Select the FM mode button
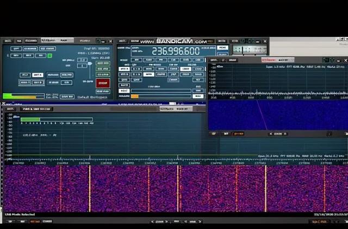Image resolution: width=348 pixels, height=229 pixels. click(x=161, y=60)
